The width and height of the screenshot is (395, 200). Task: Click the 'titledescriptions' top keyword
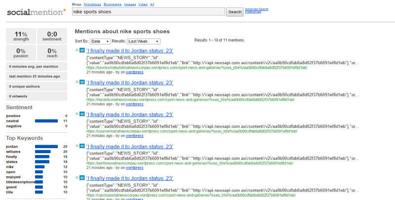[x=21, y=182]
